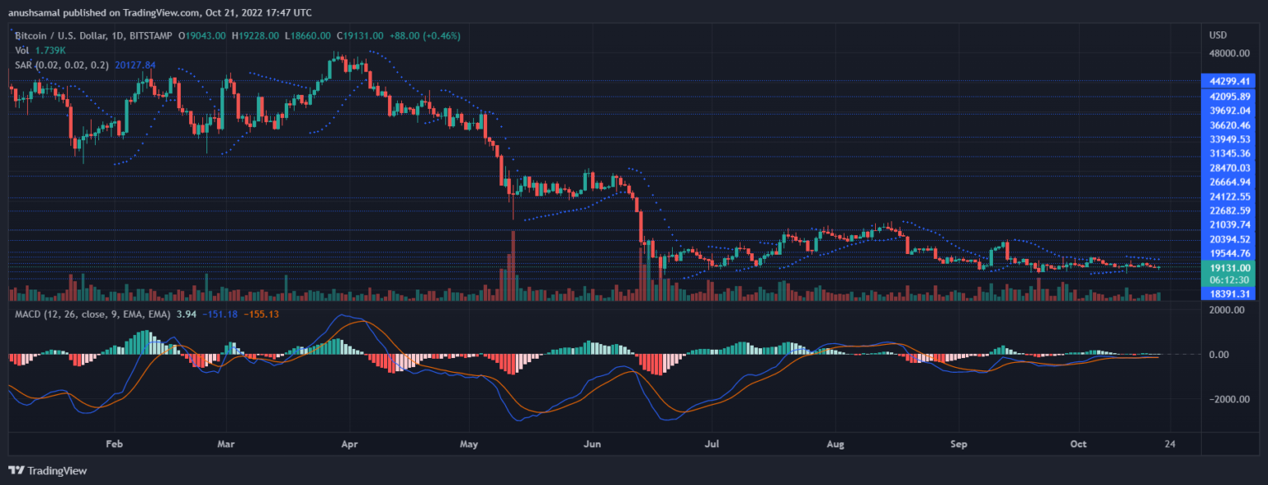Click the -2000.00 tick on MACD axis

tap(1228, 399)
